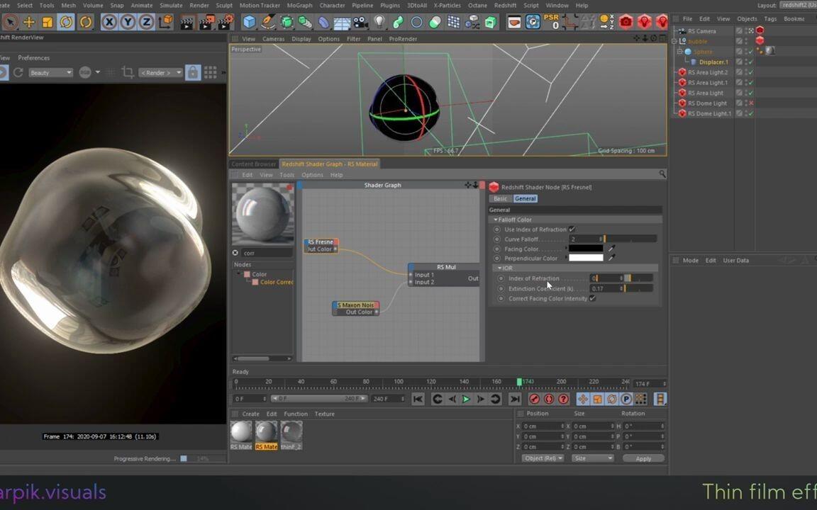817x510 pixels.
Task: Click the shader preview sphere thumbnail
Action: [263, 214]
